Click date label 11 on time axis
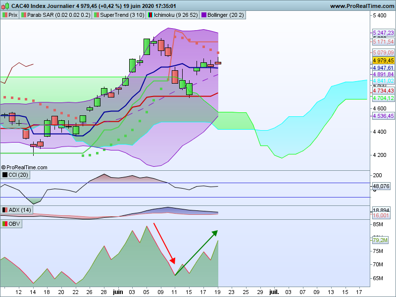Viewport: 396px width, 297px height. point(175,292)
